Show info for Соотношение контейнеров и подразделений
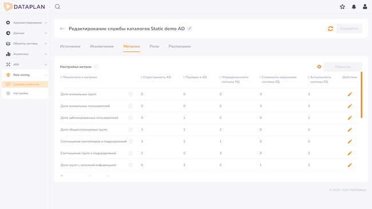 [130, 142]
